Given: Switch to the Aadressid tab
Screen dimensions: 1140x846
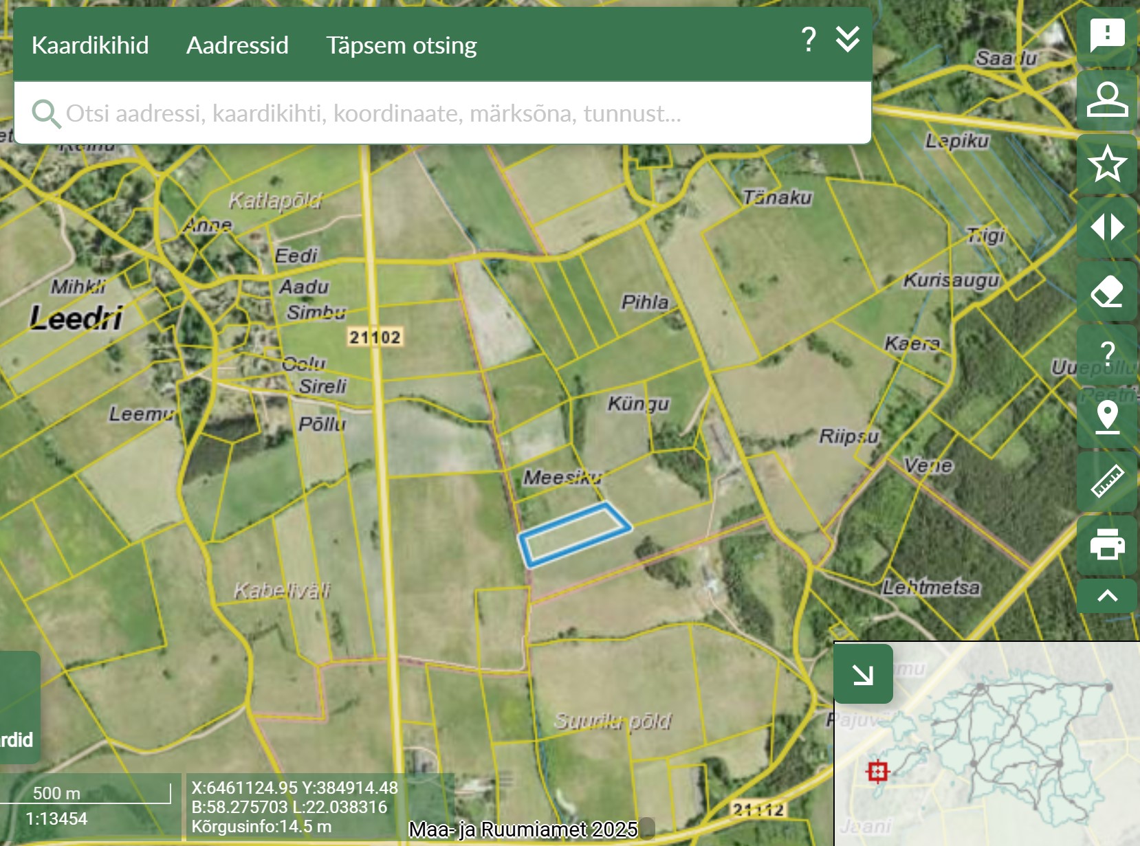Looking at the screenshot, I should [237, 45].
